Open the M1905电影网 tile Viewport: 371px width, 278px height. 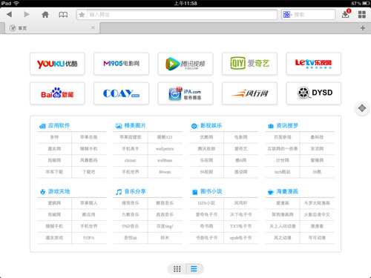tap(121, 64)
